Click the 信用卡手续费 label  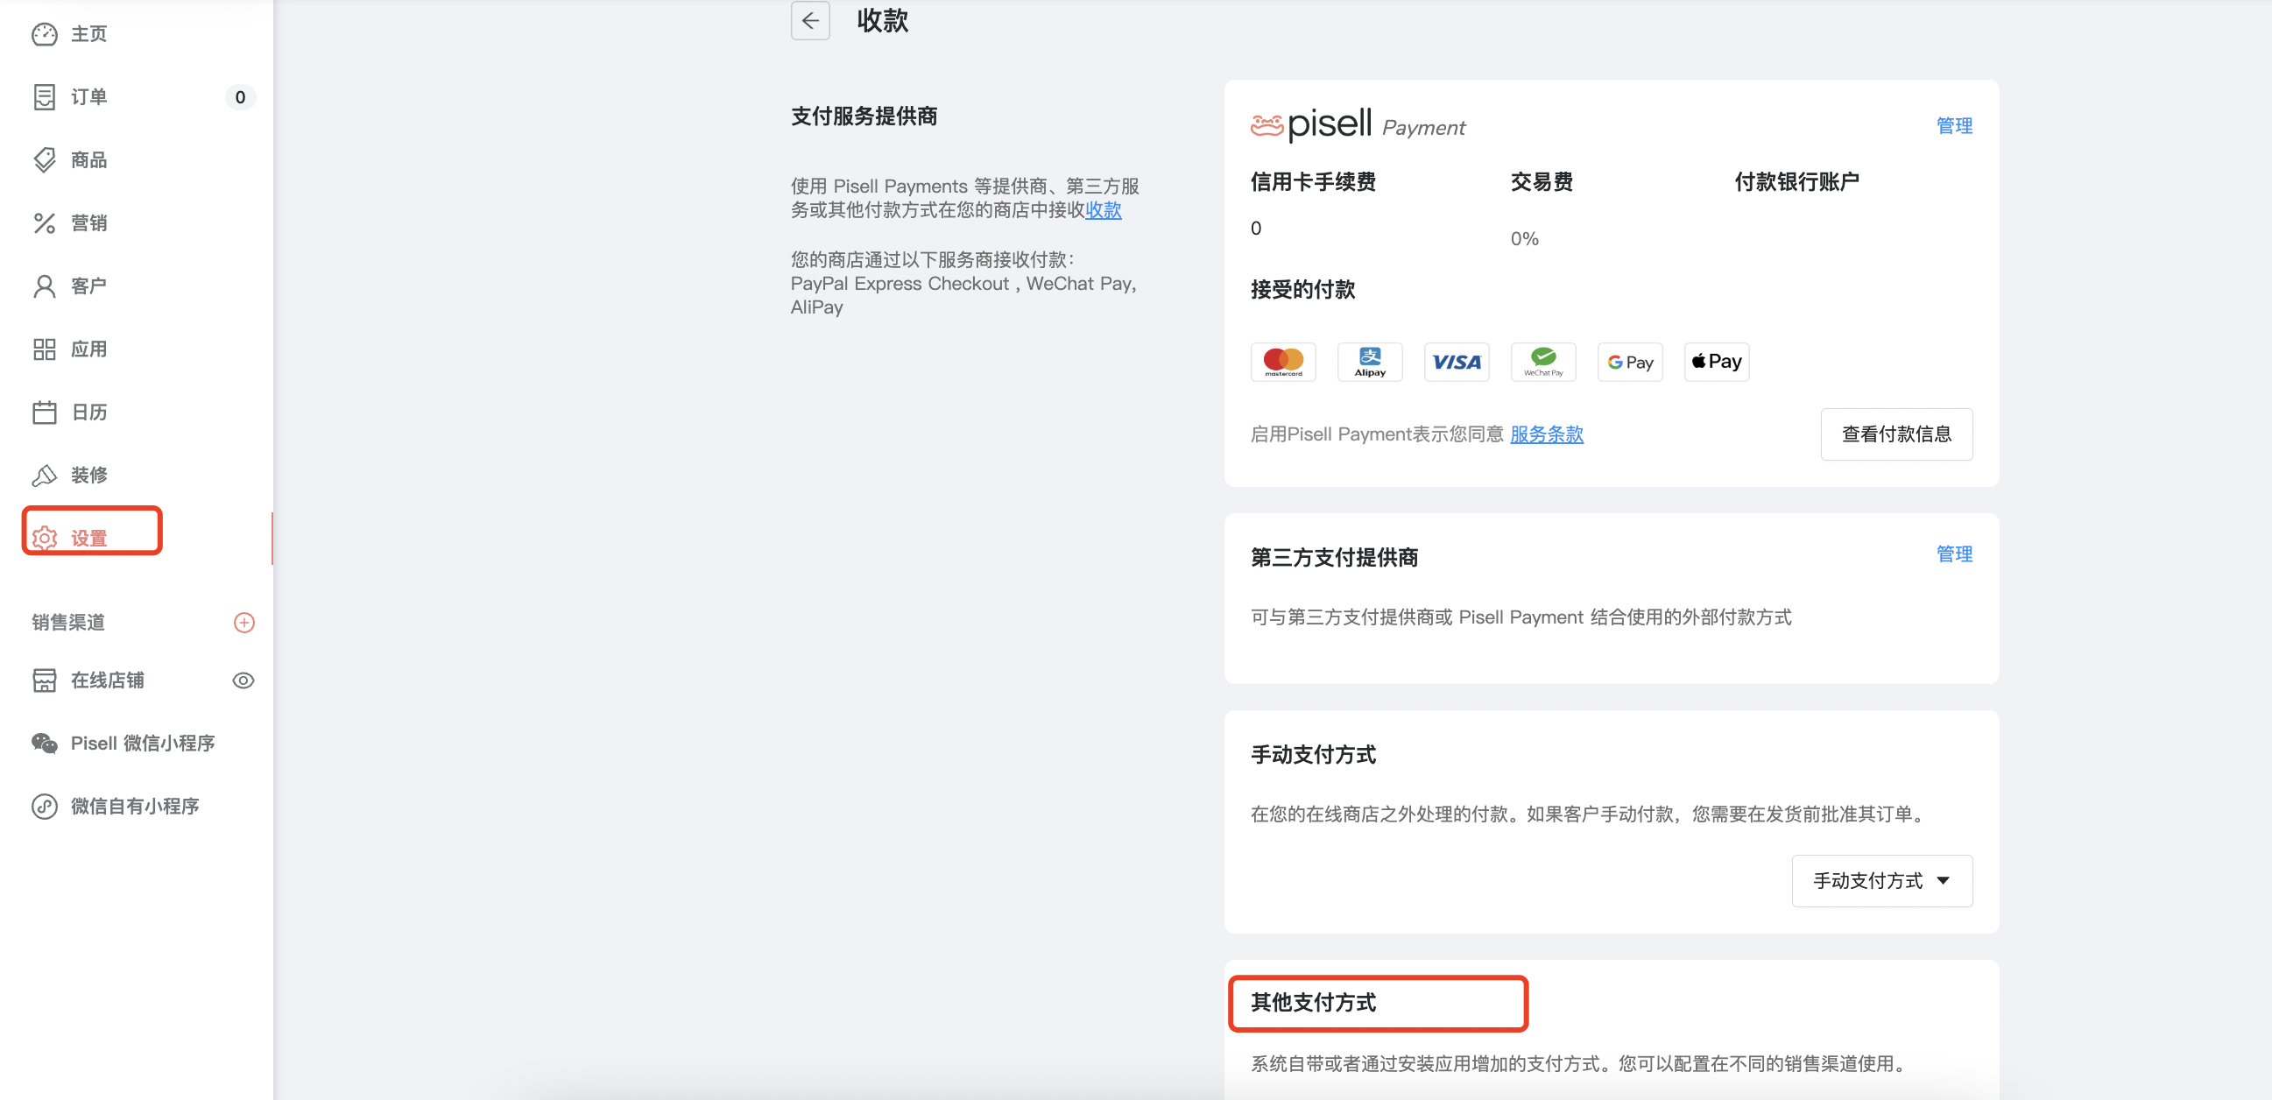click(x=1313, y=181)
